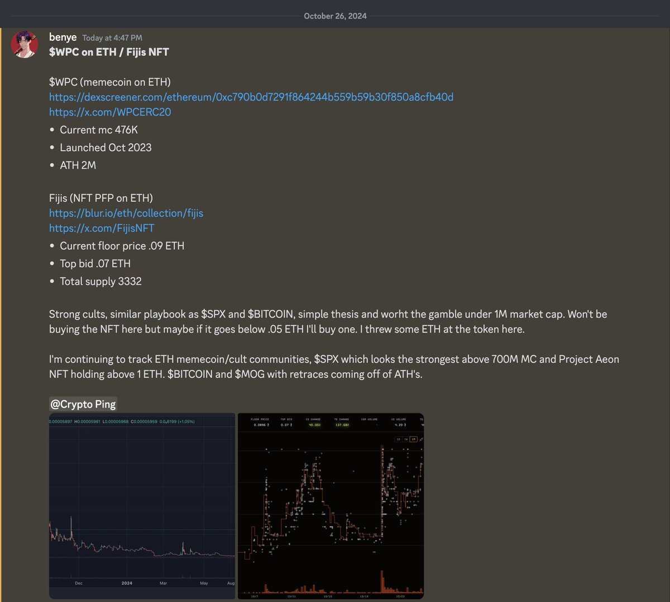Select the 1D timeframe on the Blur chart
Viewport: 670px width, 602px height.
(398, 439)
